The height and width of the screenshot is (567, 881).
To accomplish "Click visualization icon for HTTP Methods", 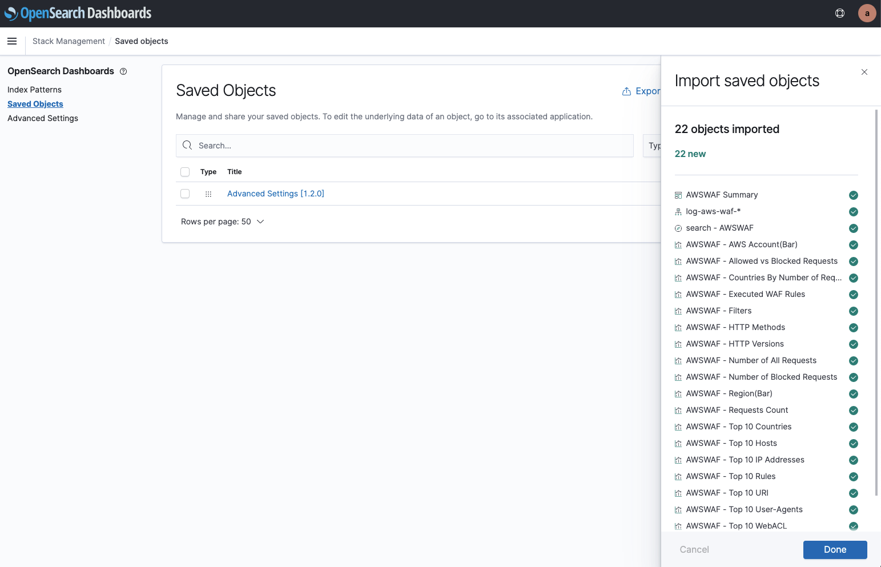I will pos(678,328).
